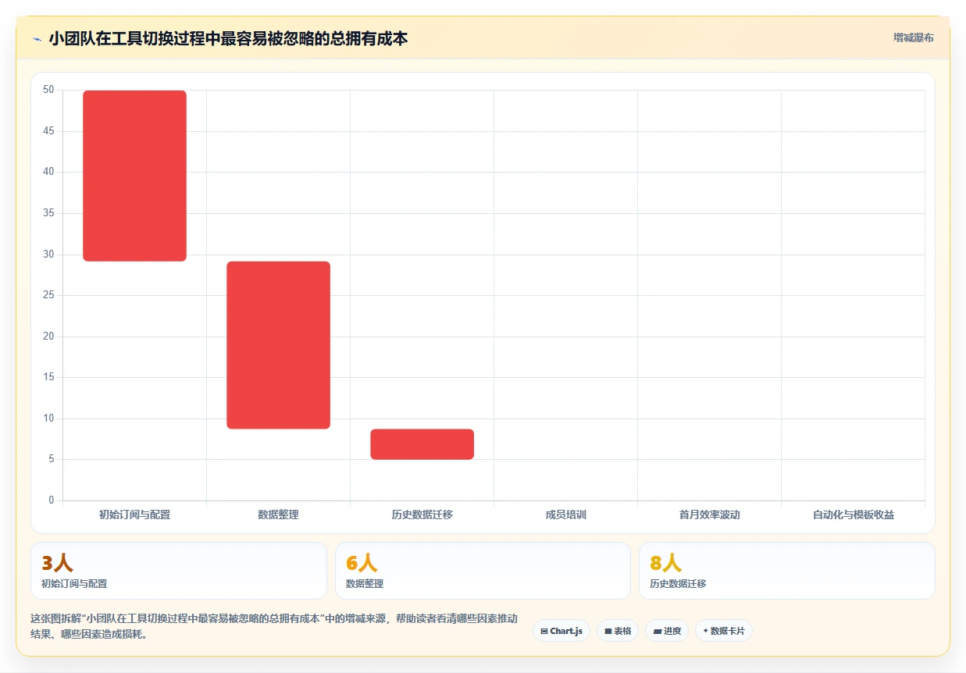Click the 历史数据迁移 x-axis label
Viewport: 966px width, 673px height.
click(x=422, y=515)
